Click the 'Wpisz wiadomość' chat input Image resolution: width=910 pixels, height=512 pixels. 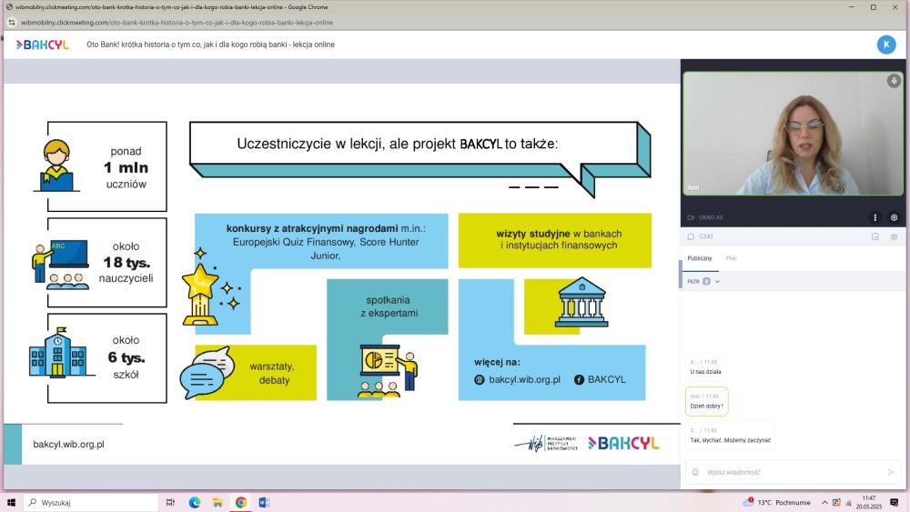coord(793,472)
